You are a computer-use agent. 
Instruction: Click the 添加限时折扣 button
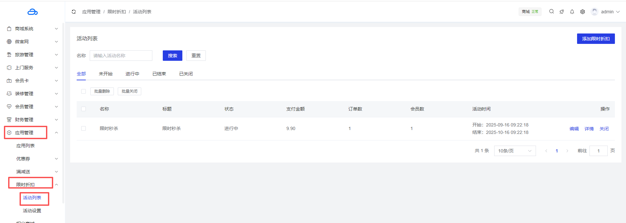tap(596, 39)
